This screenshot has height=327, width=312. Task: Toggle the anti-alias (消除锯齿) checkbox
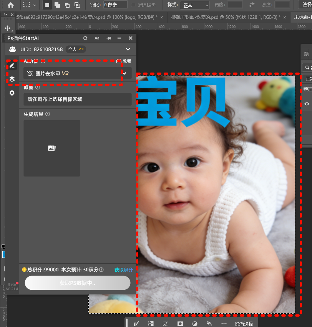click(133, 5)
